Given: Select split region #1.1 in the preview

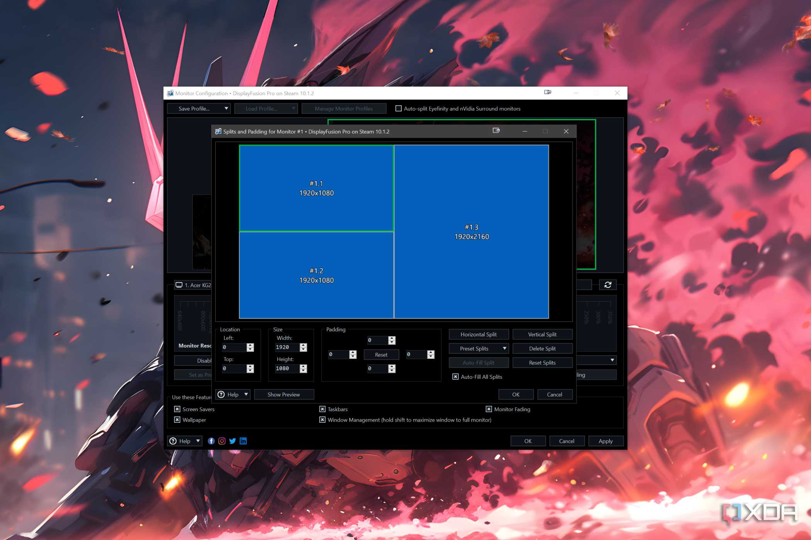Looking at the screenshot, I should [316, 188].
